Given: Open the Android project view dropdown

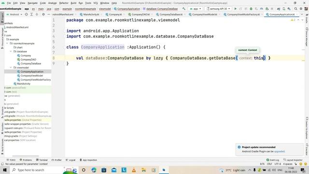Looking at the screenshot, I should tap(14, 14).
